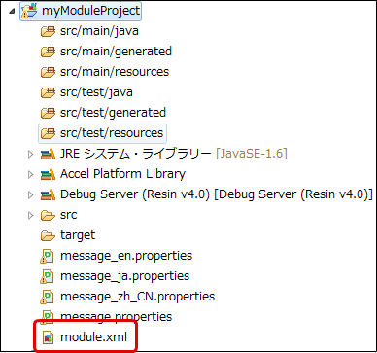The width and height of the screenshot is (377, 353).
Task: Select src/main/generated in the tree
Action: (116, 52)
